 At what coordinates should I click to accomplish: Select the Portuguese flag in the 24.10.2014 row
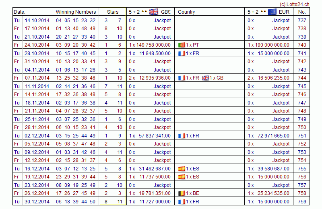pos(182,45)
